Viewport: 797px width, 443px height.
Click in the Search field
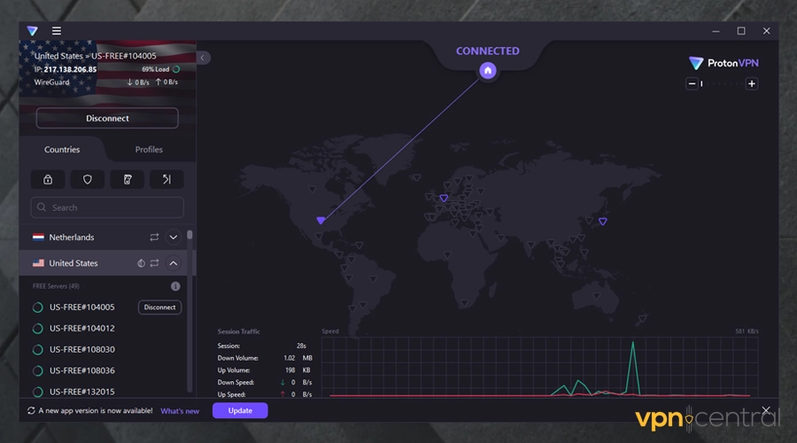107,207
